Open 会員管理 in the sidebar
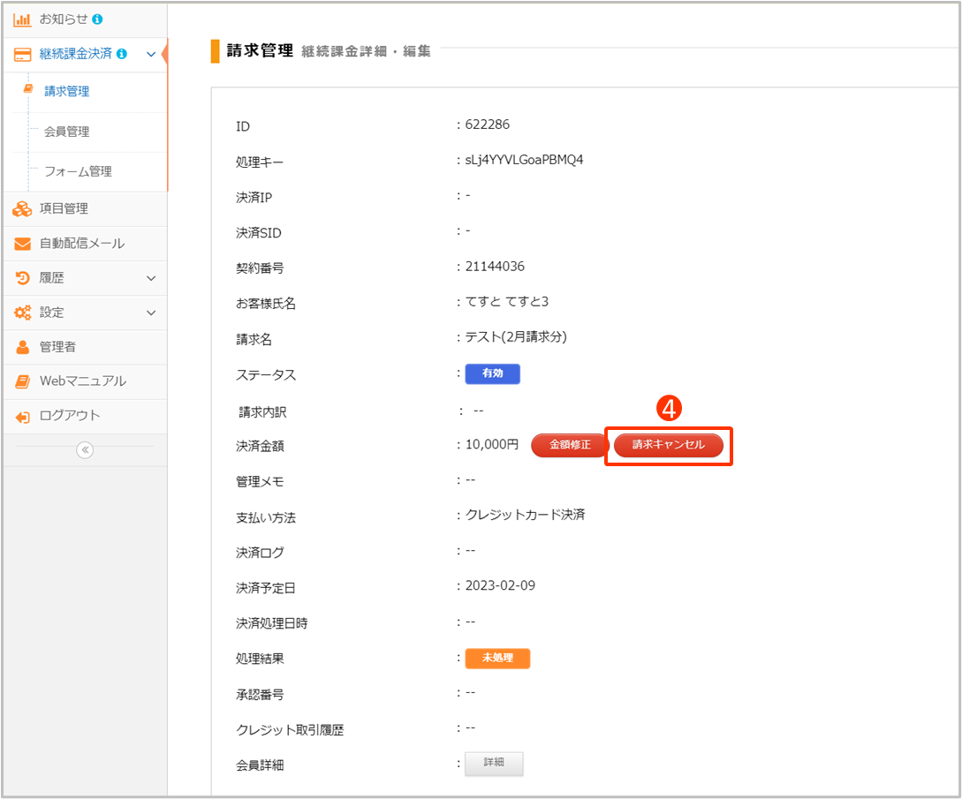Viewport: 962px width, 799px height. tap(67, 132)
